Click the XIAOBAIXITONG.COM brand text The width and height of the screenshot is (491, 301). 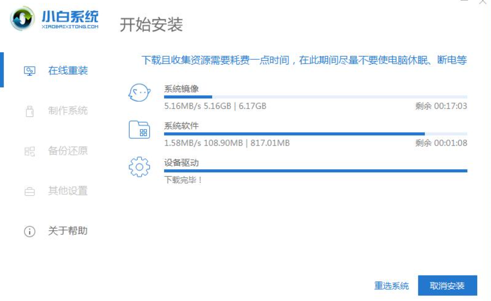[x=70, y=26]
